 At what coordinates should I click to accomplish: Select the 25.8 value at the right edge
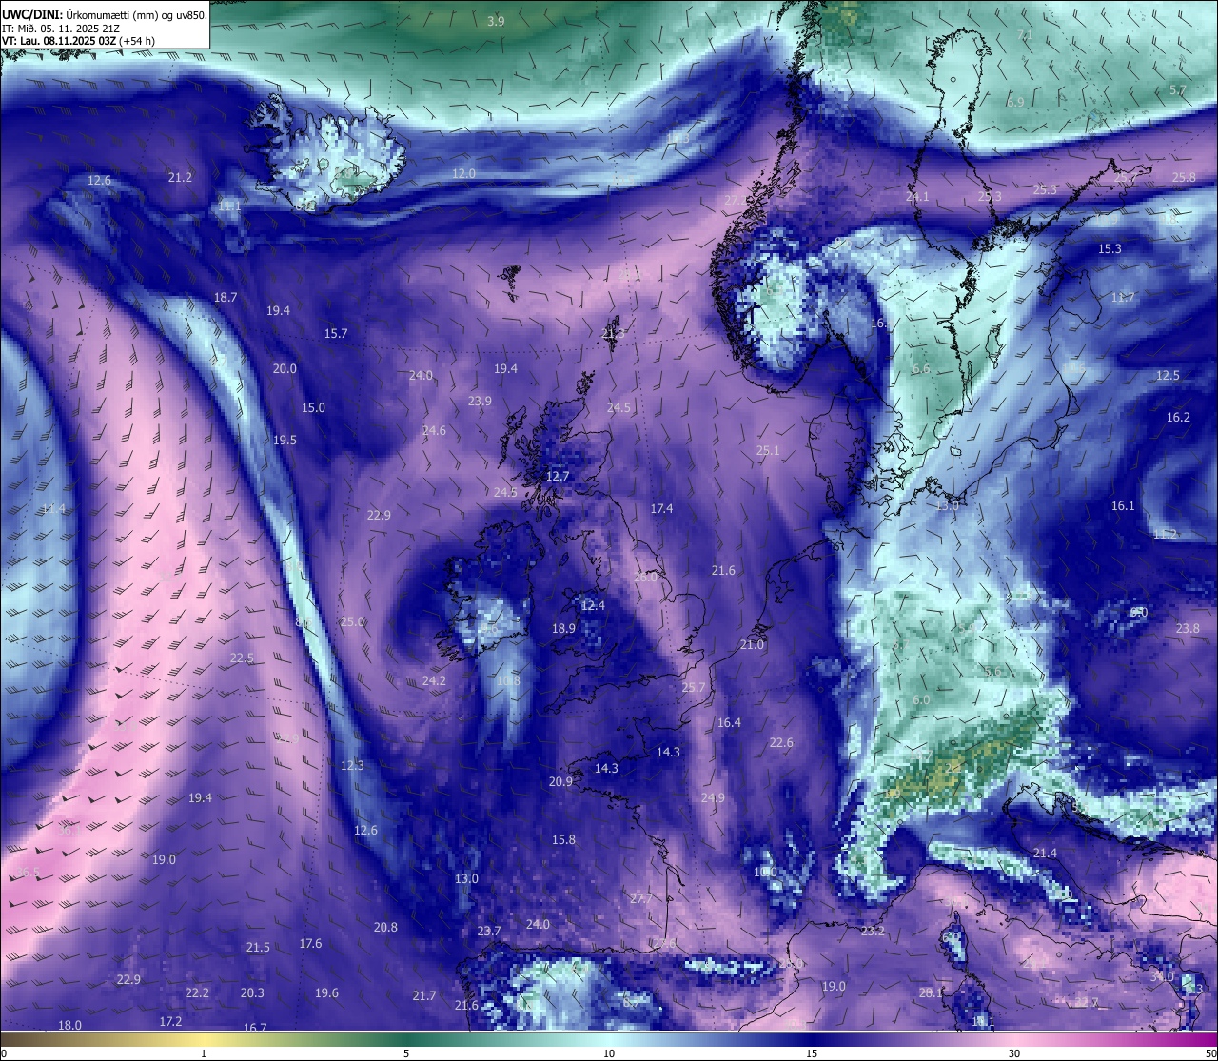coord(1184,177)
